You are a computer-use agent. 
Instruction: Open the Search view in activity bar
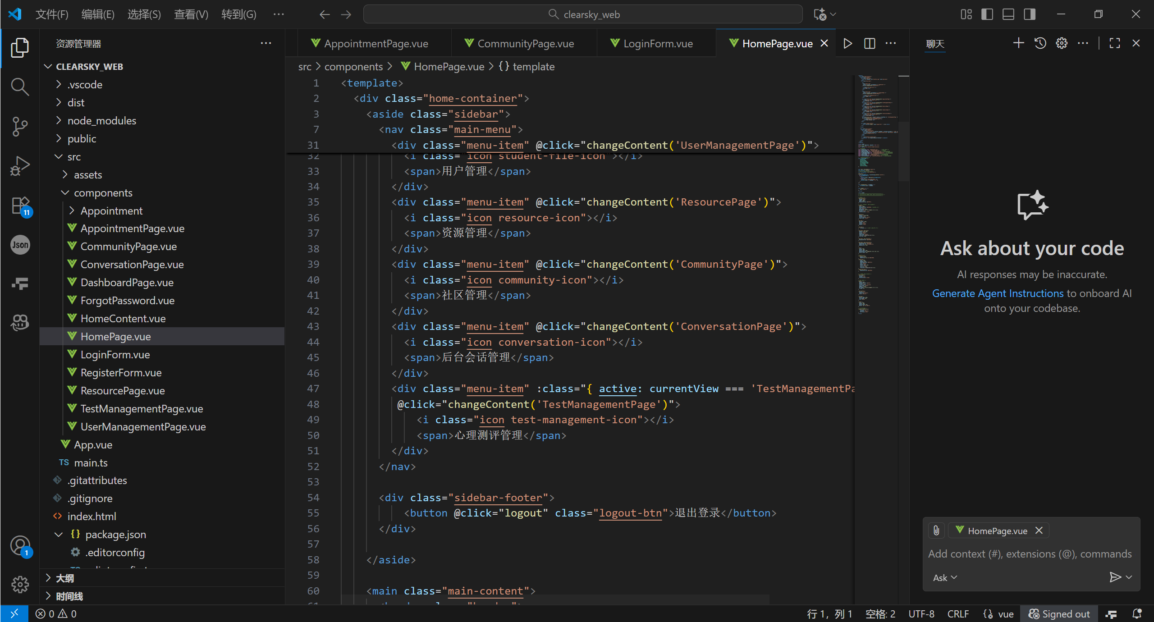pyautogui.click(x=20, y=86)
